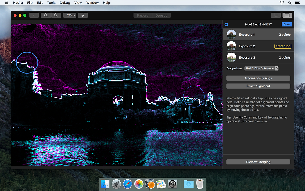Open Spotlight search icon
The image size is (305, 191).
(290, 2)
